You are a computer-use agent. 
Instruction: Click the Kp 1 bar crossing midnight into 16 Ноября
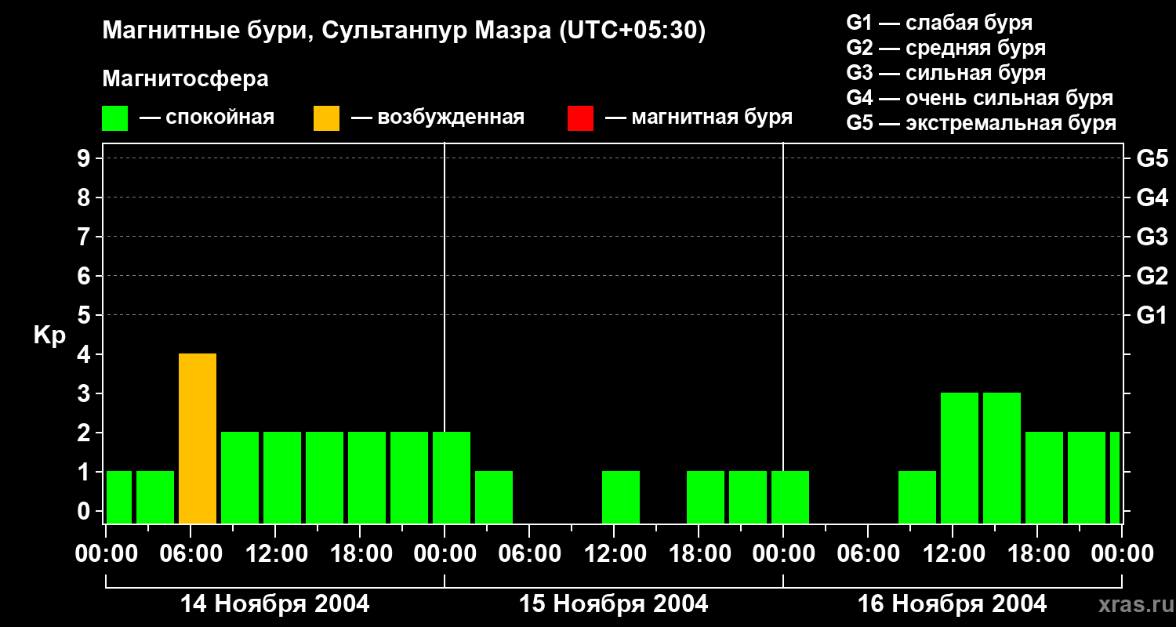coord(790,498)
